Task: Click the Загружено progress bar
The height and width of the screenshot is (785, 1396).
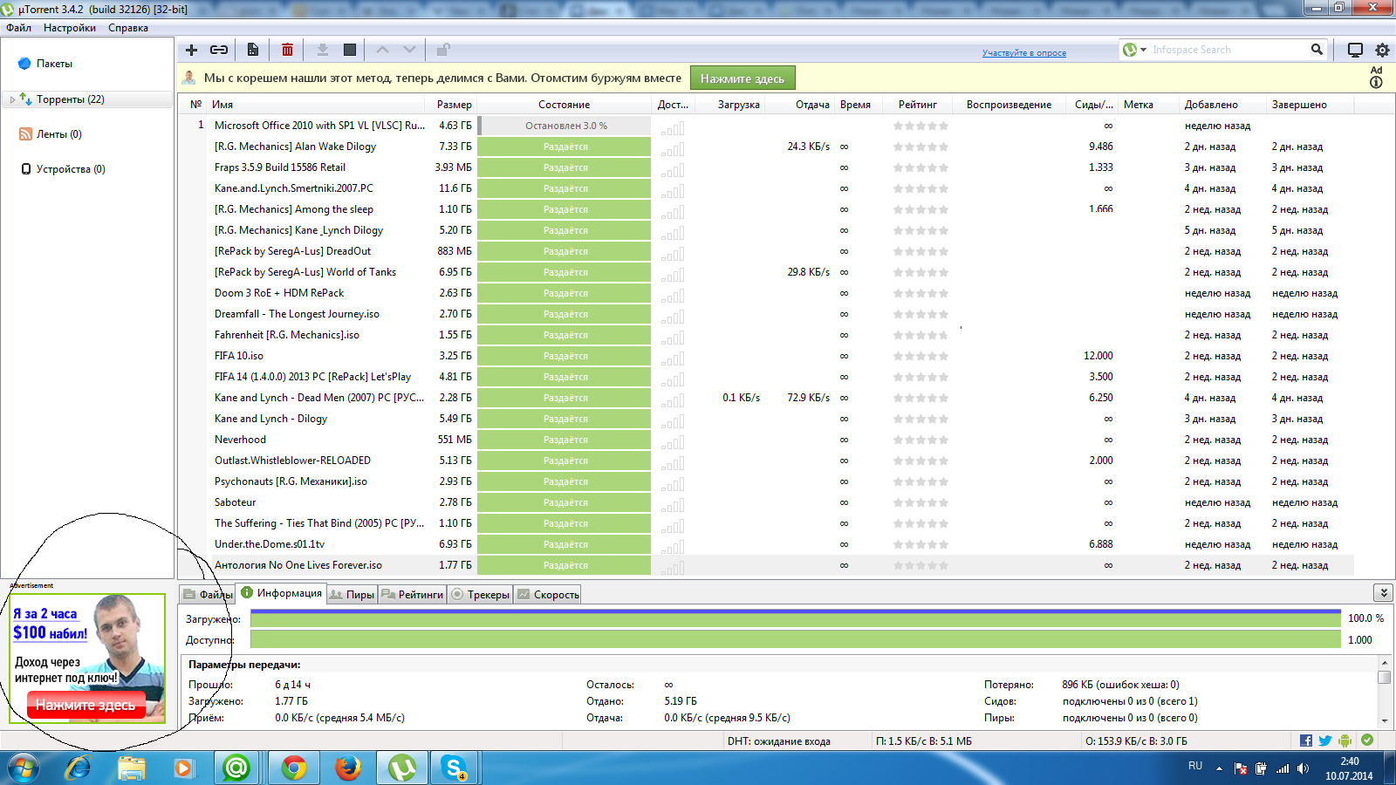Action: [796, 618]
